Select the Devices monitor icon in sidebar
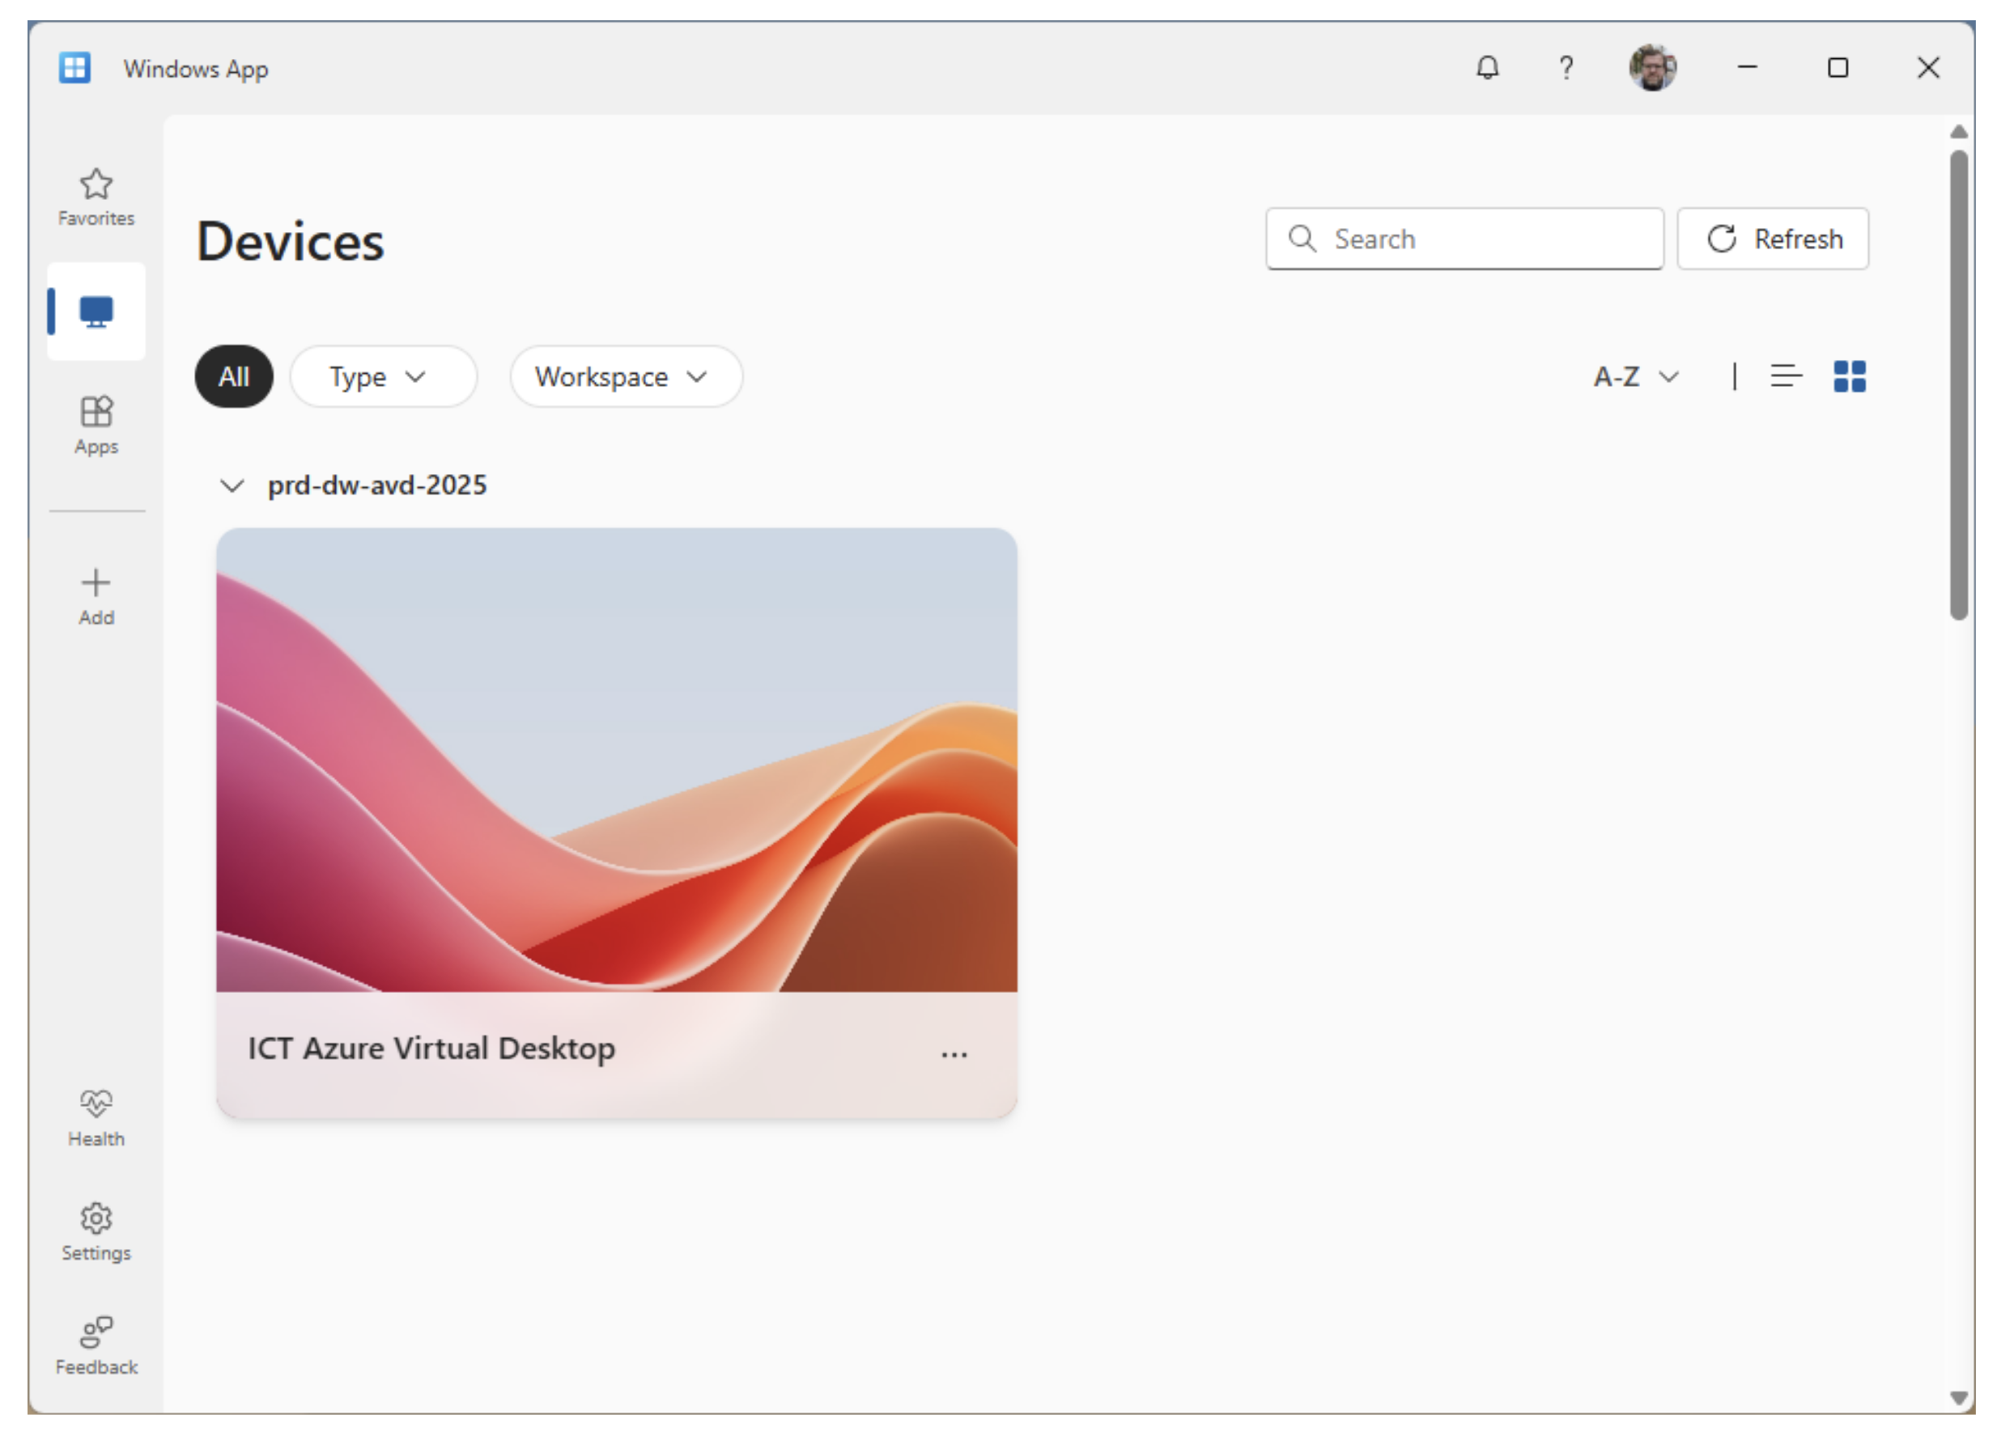Viewport: 2014px width, 1453px height. point(96,311)
